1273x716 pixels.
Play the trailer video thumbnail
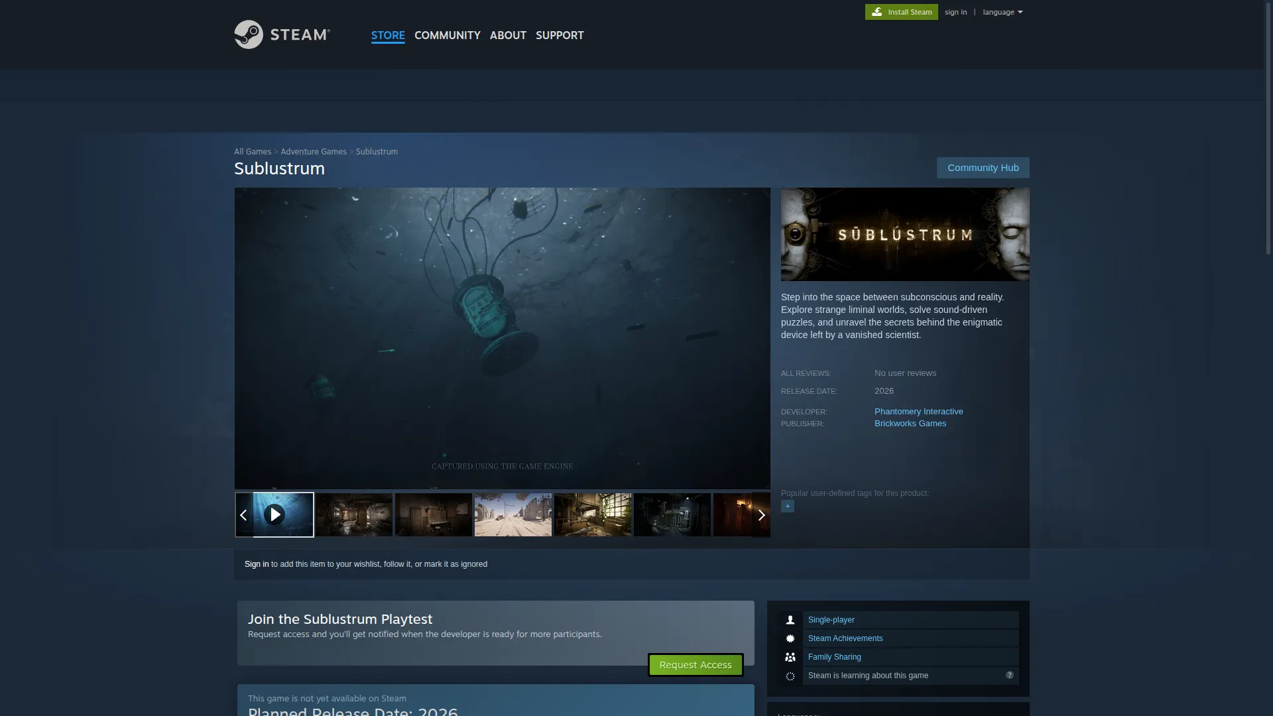pos(274,514)
